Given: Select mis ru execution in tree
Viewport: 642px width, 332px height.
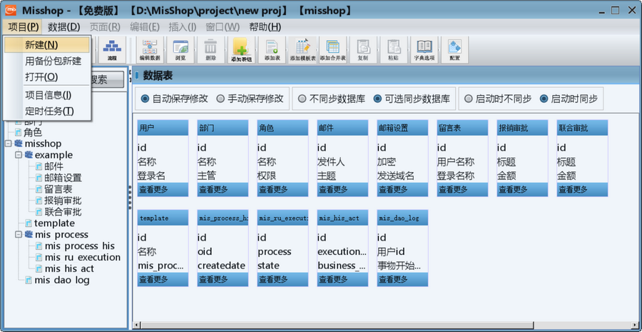Looking at the screenshot, I should tap(83, 258).
